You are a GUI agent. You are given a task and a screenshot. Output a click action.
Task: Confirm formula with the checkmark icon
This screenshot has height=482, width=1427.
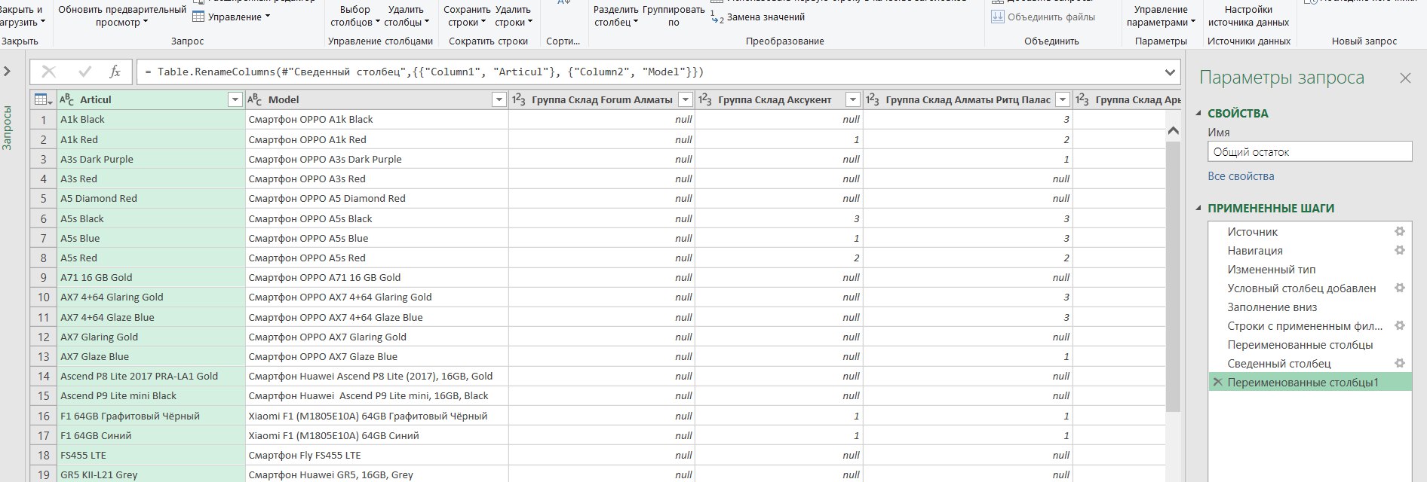pyautogui.click(x=84, y=72)
